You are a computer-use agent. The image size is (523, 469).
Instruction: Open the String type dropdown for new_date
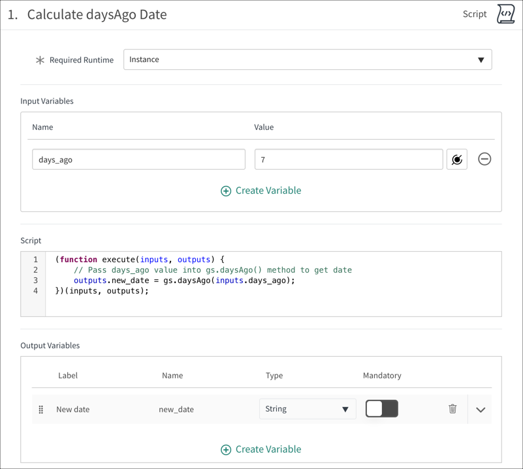pos(308,409)
